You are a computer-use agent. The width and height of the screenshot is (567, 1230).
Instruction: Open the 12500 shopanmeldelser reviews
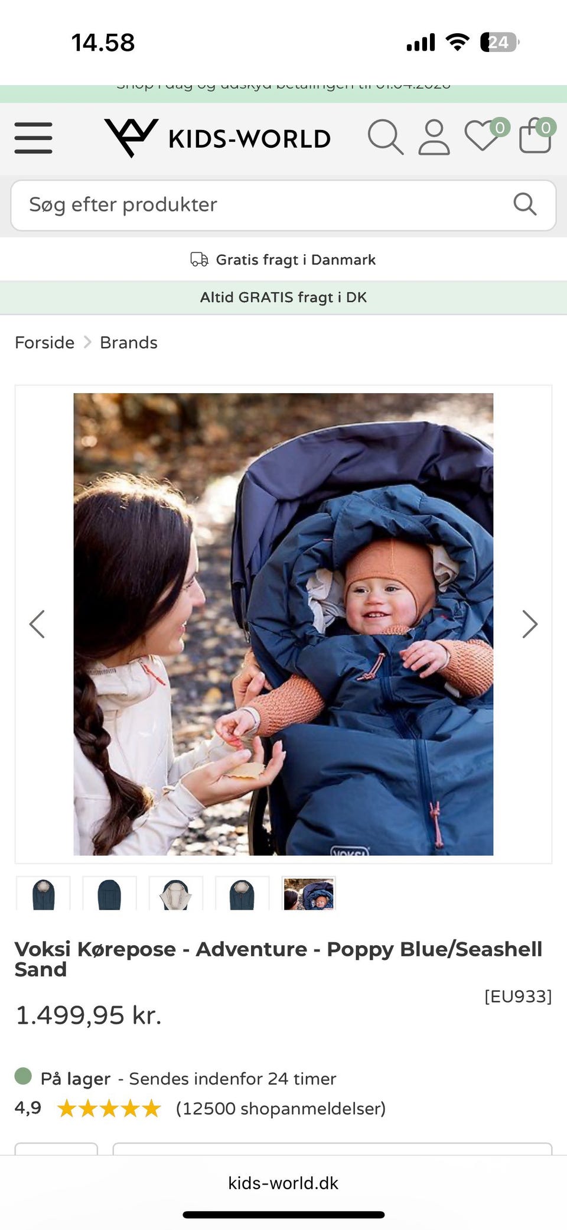[x=281, y=1108]
